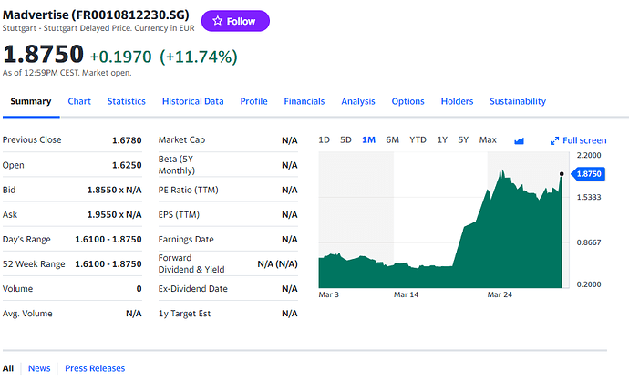Click the Forward Dividend & Yield label
The width and height of the screenshot is (629, 392).
click(x=191, y=263)
